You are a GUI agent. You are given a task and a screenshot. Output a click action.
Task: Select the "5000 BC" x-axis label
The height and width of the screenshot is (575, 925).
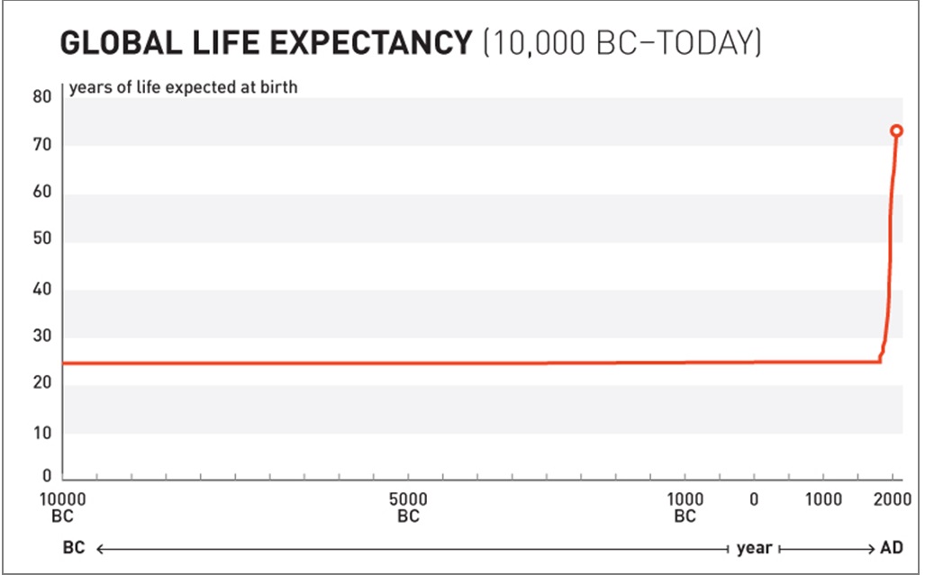[408, 508]
